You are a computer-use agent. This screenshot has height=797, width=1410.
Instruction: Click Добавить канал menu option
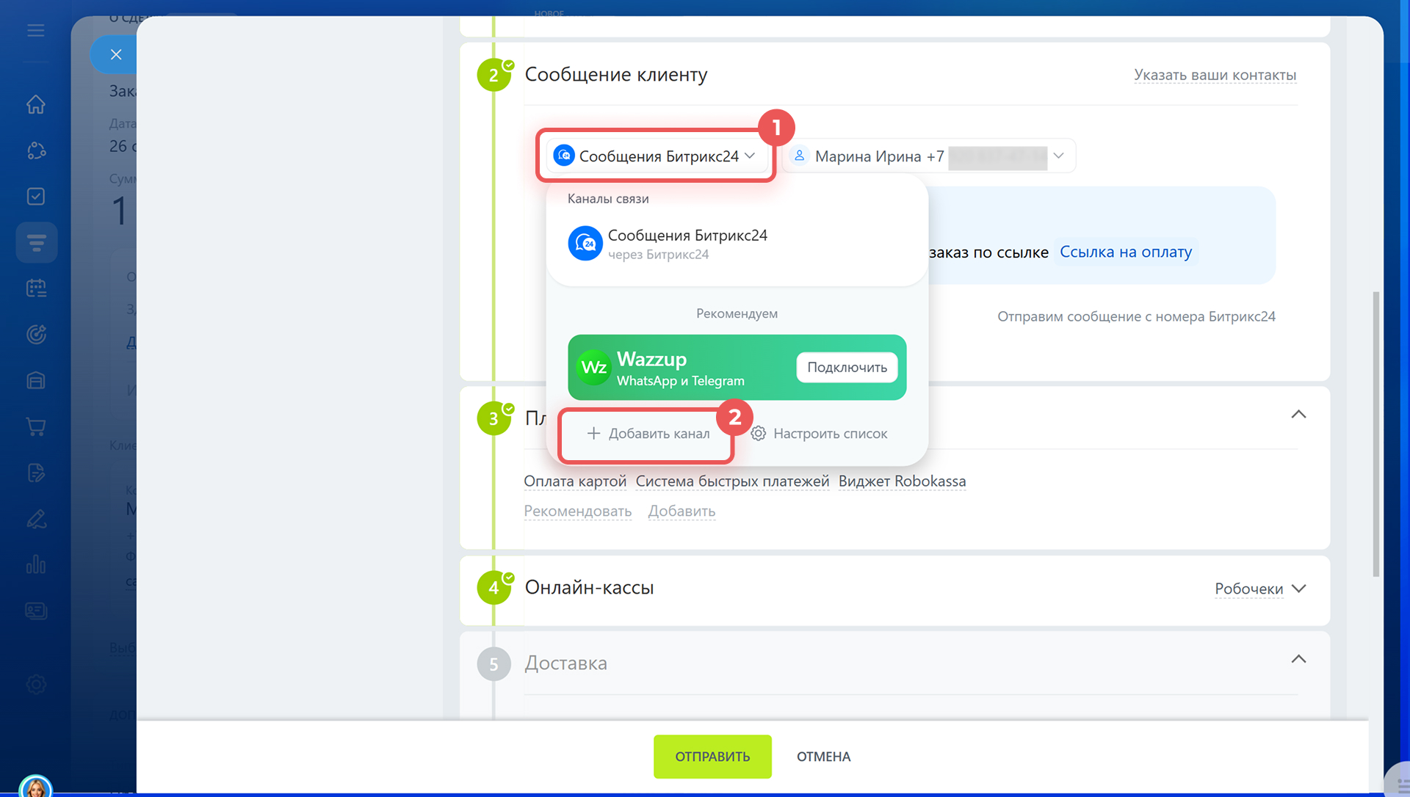tap(648, 434)
